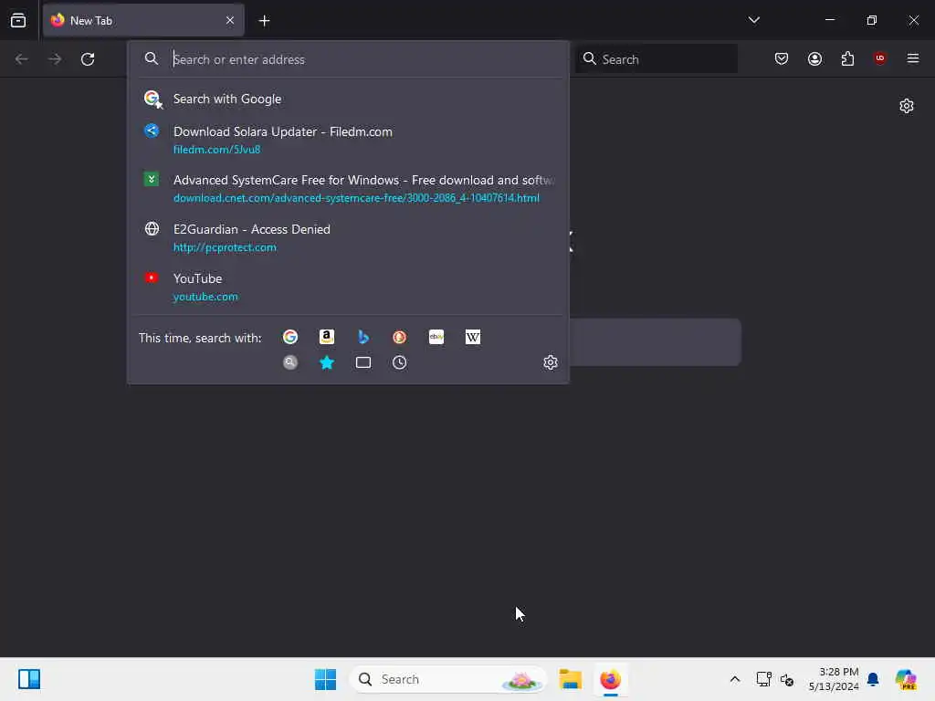Open search settings gear in dropdown
935x701 pixels.
(x=551, y=362)
